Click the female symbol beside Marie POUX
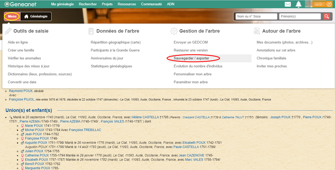The height and width of the screenshot is (170, 335). click(22, 126)
